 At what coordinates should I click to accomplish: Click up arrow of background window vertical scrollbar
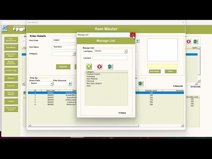[x=199, y=48]
